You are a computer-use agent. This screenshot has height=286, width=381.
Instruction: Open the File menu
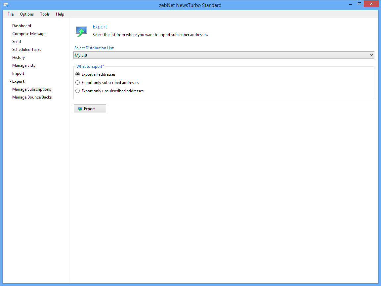pos(11,14)
